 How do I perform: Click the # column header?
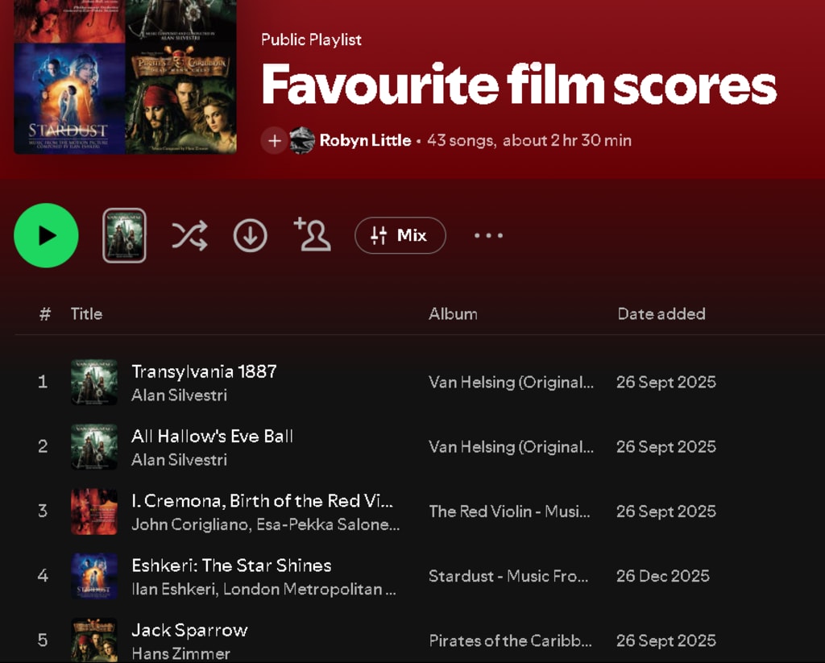(x=45, y=314)
